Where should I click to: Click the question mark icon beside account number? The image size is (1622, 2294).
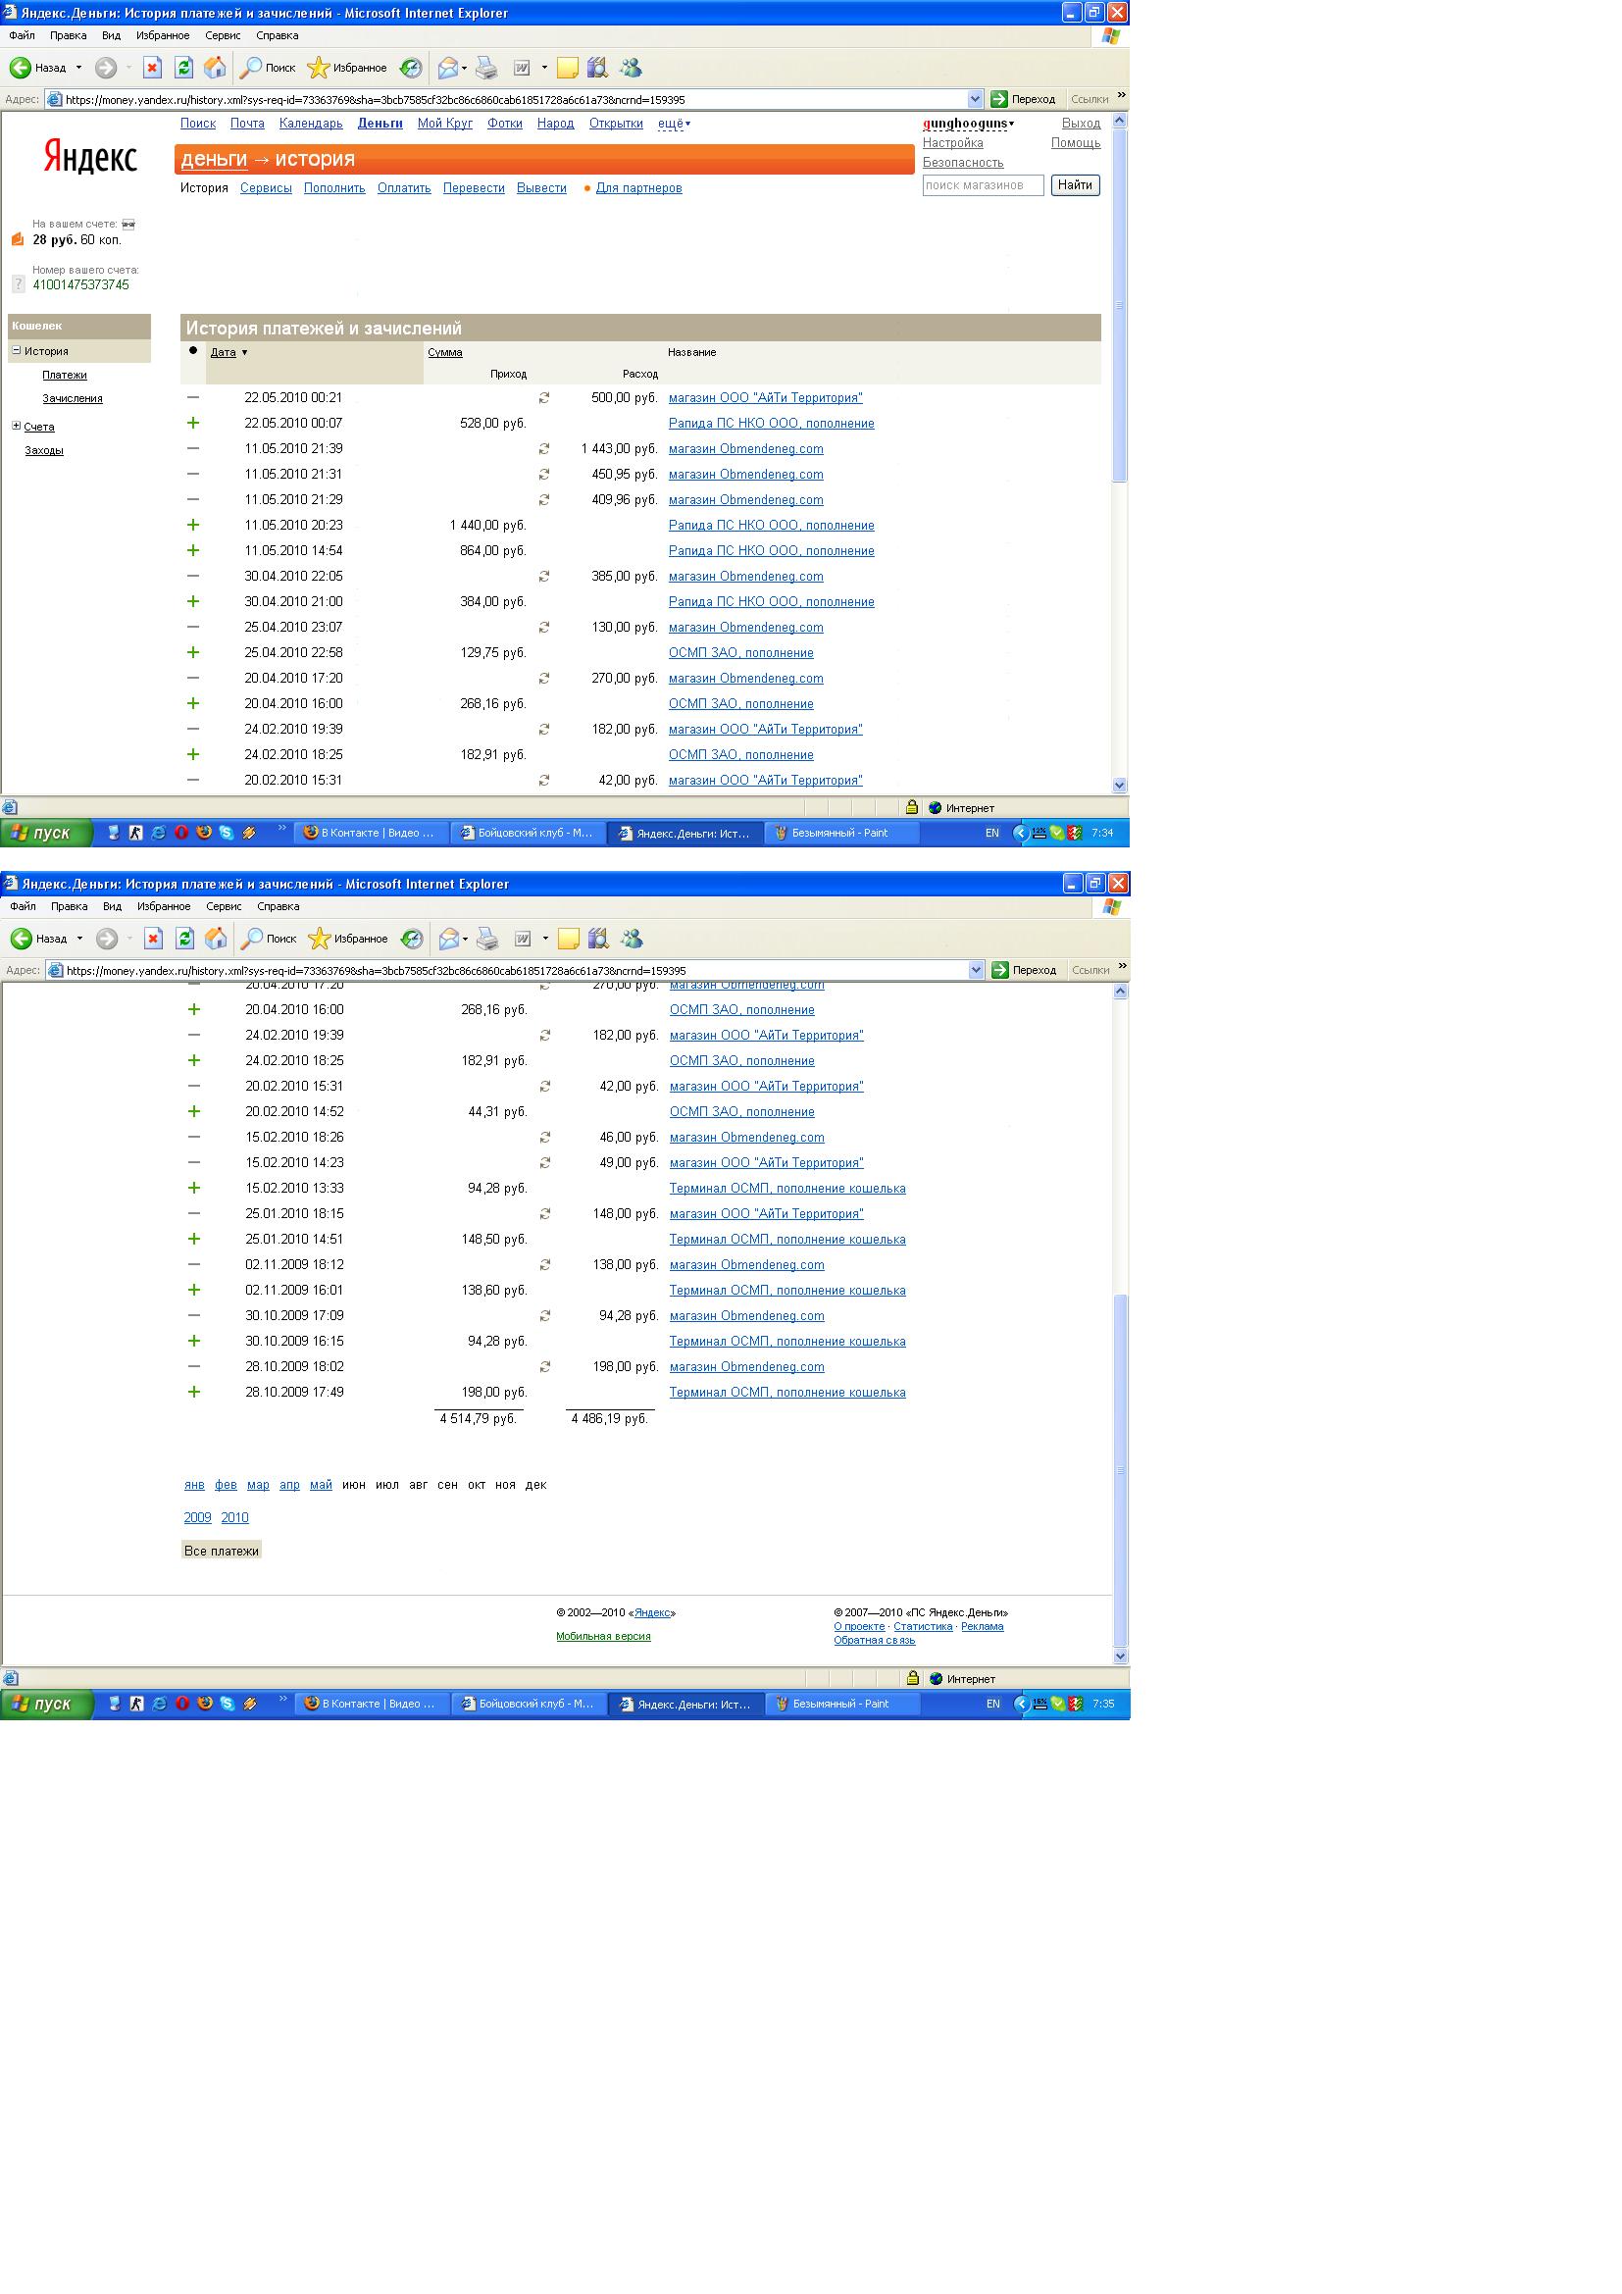click(x=18, y=284)
